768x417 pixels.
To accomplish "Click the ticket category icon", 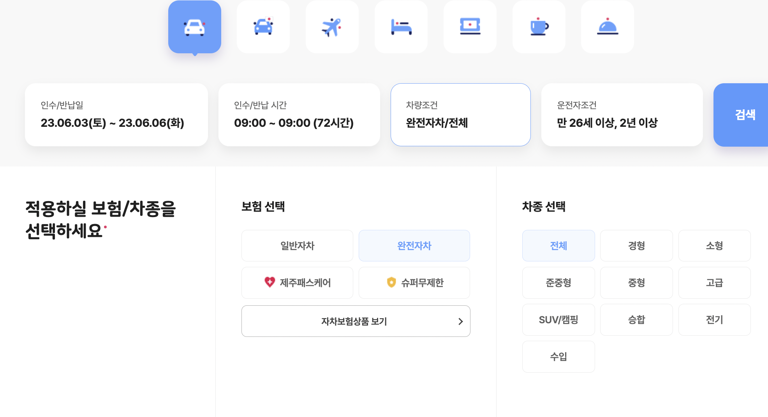I will (x=470, y=26).
